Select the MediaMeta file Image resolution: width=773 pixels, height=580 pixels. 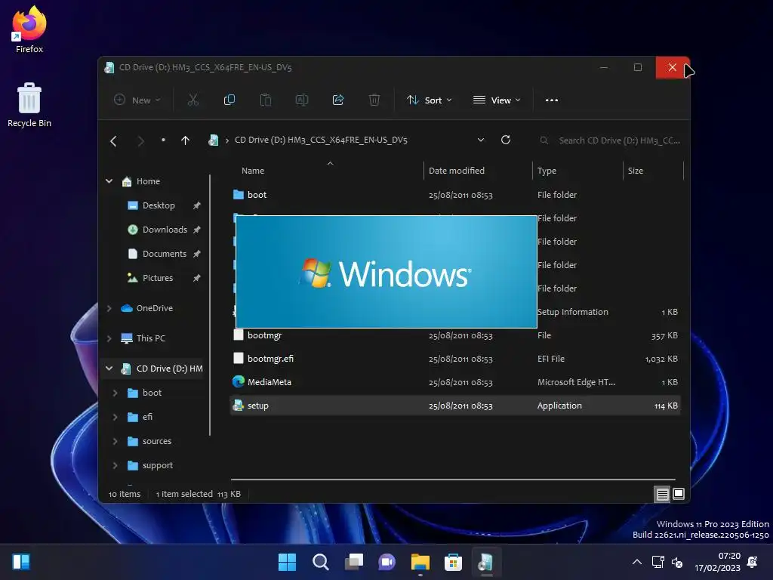455,382
